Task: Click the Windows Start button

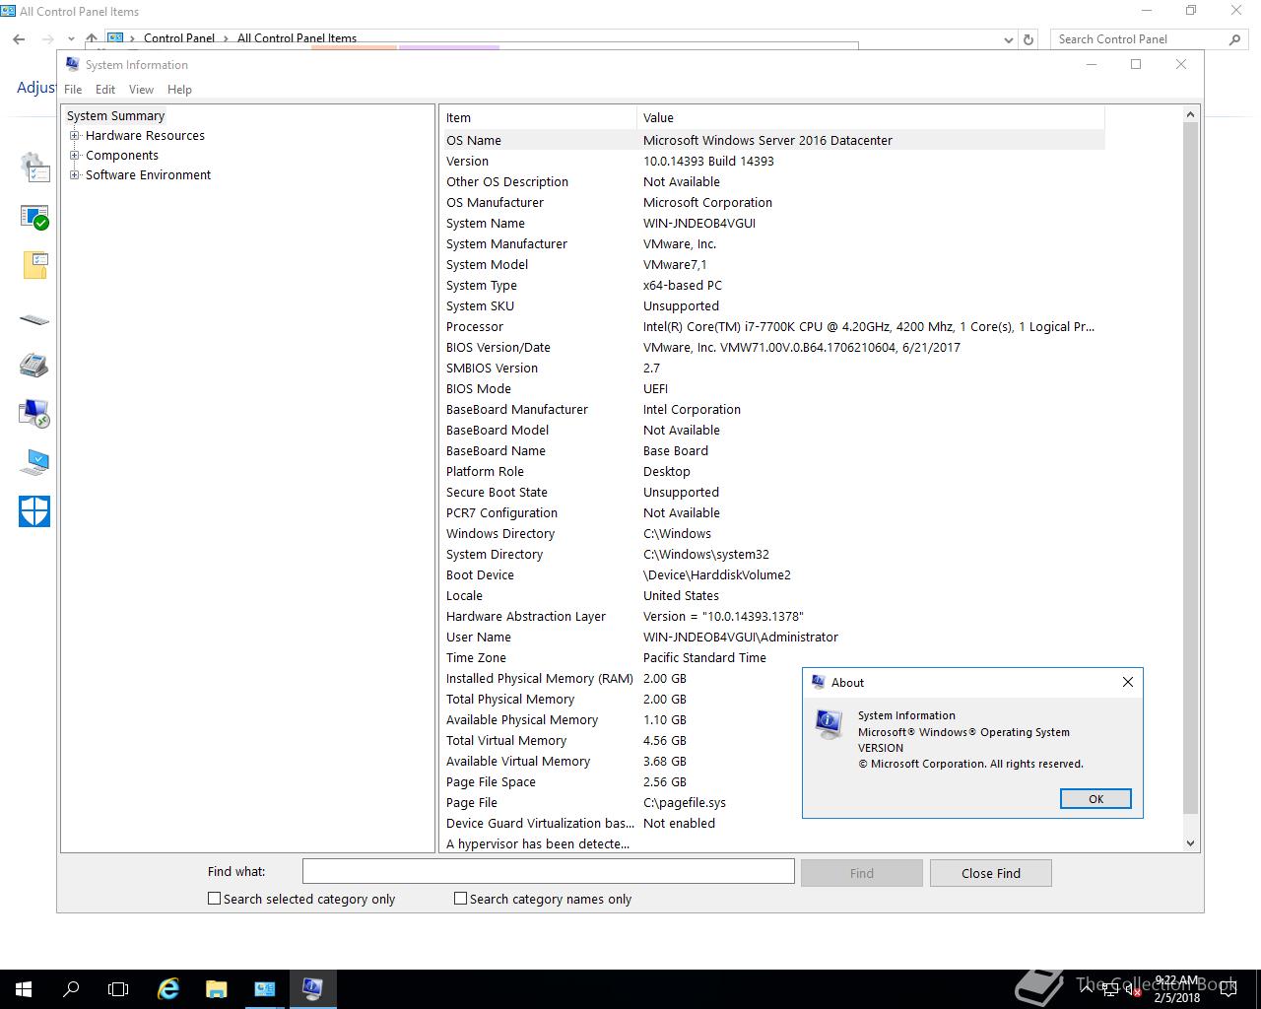Action: (24, 988)
